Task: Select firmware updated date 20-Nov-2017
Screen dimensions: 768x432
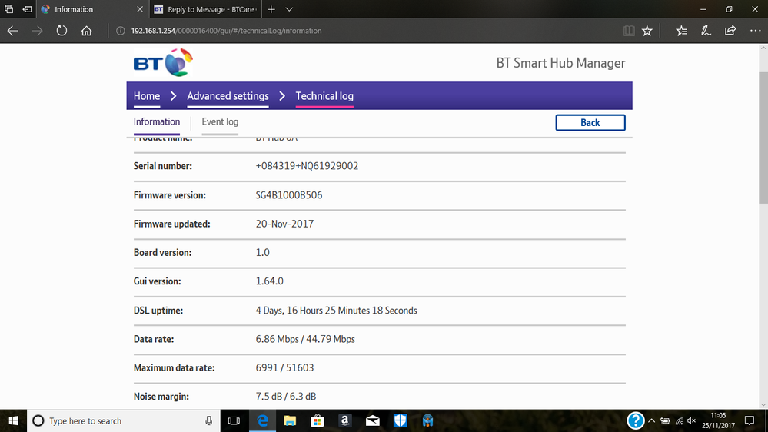Action: (284, 224)
